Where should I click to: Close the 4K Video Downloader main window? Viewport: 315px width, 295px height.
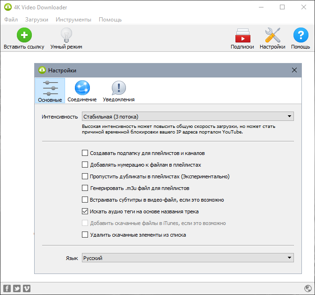click(x=304, y=7)
